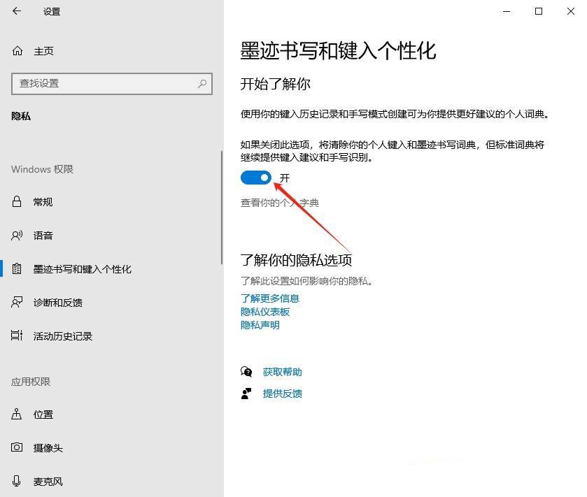Open 查看你的个人字典 link
The image size is (587, 497).
pyautogui.click(x=281, y=204)
